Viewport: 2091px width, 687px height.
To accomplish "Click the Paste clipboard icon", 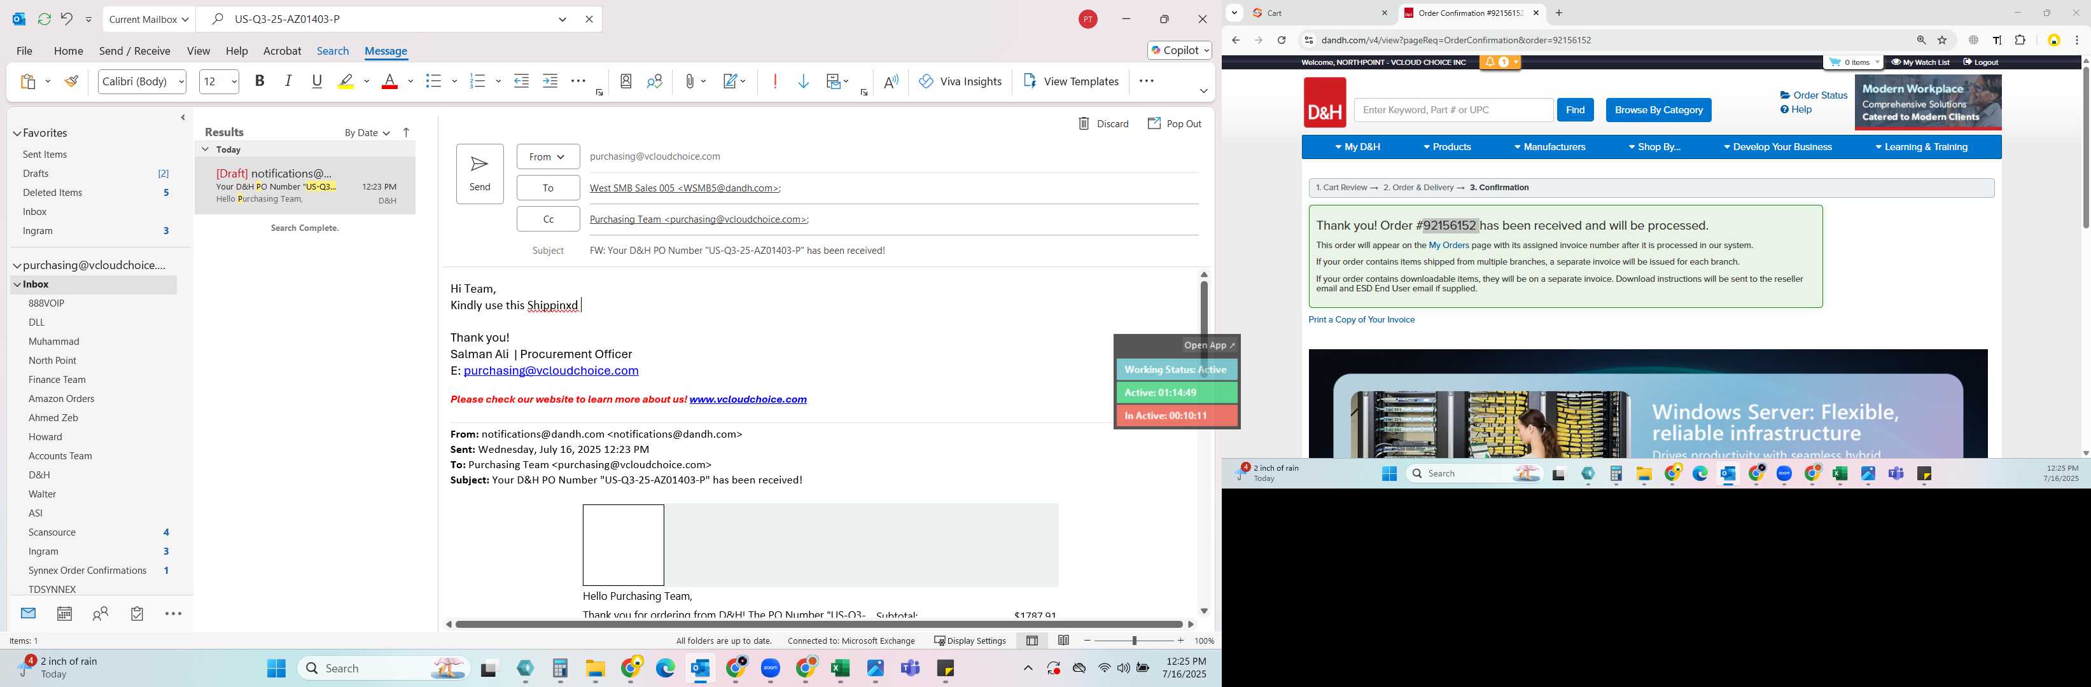I will 29,81.
